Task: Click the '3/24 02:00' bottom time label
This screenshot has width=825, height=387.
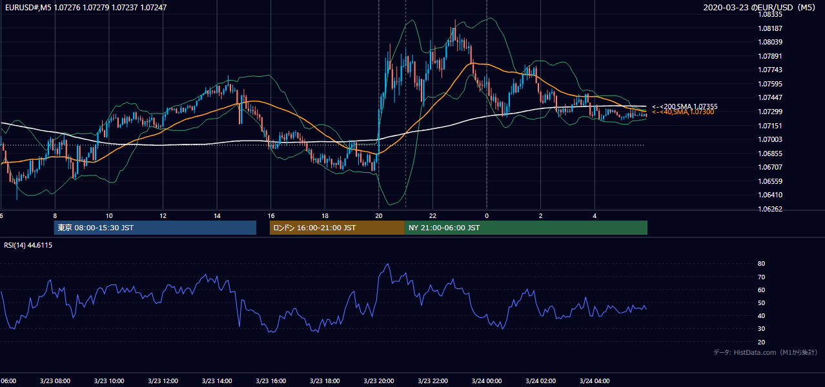Action: click(x=541, y=381)
